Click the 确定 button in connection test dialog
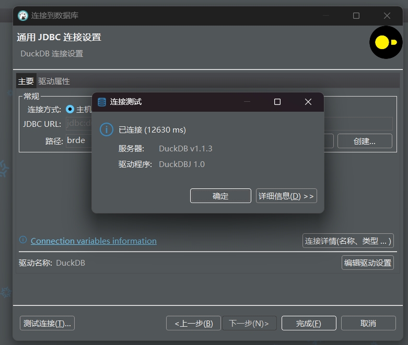This screenshot has width=408, height=345. coord(220,196)
